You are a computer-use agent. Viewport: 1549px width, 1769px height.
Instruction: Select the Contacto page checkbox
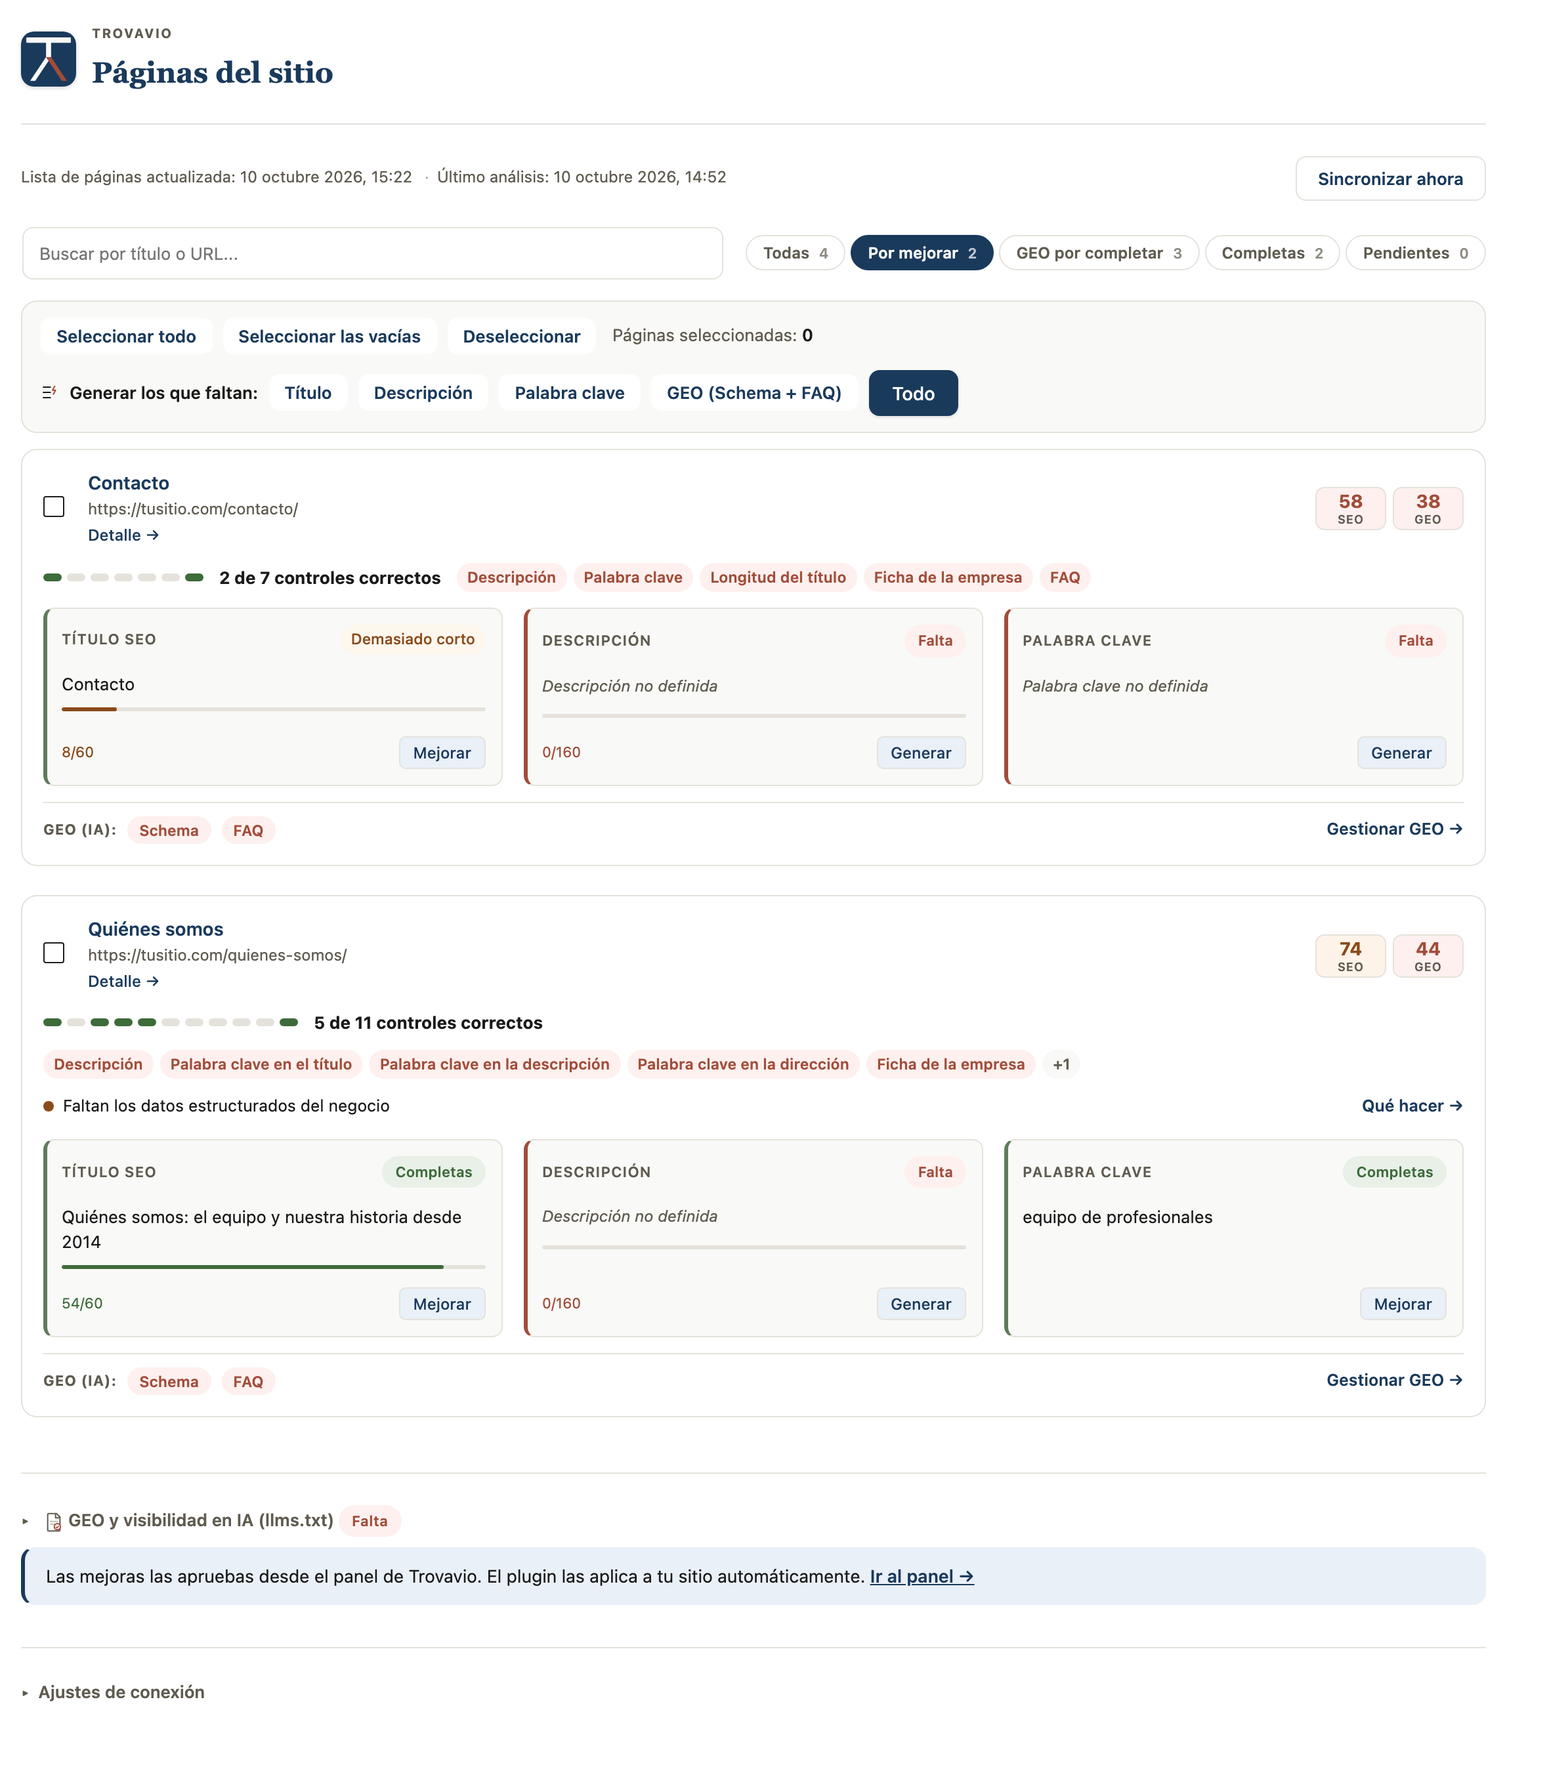point(54,507)
